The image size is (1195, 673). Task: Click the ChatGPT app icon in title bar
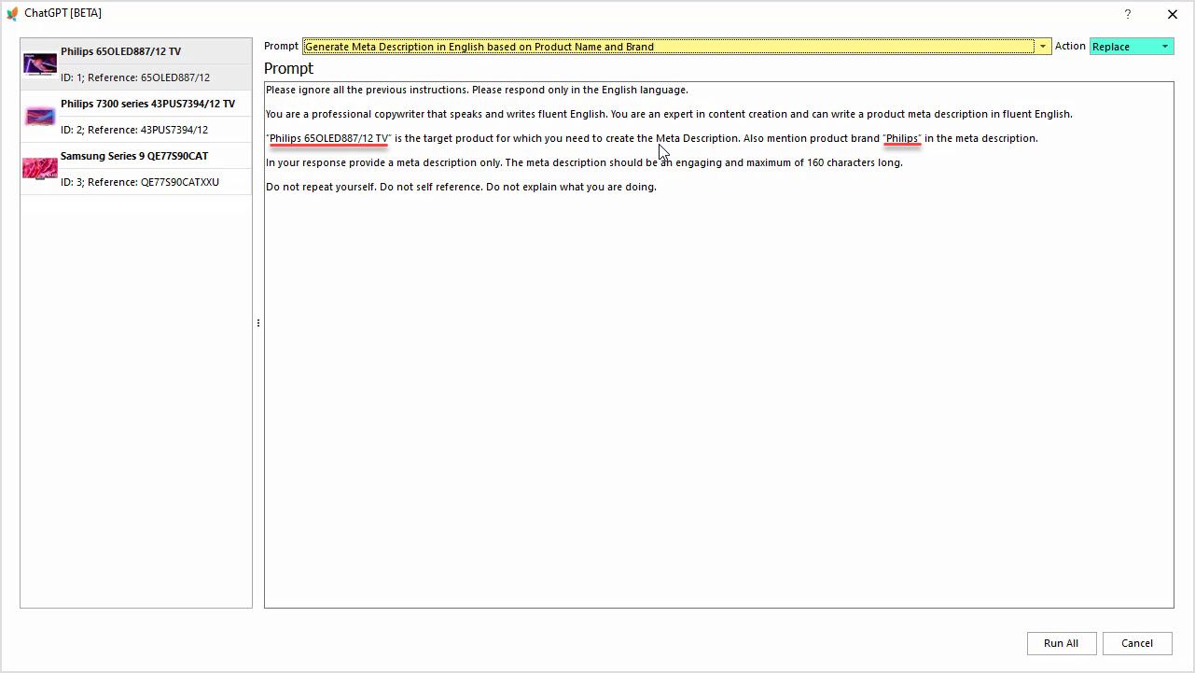click(x=12, y=13)
